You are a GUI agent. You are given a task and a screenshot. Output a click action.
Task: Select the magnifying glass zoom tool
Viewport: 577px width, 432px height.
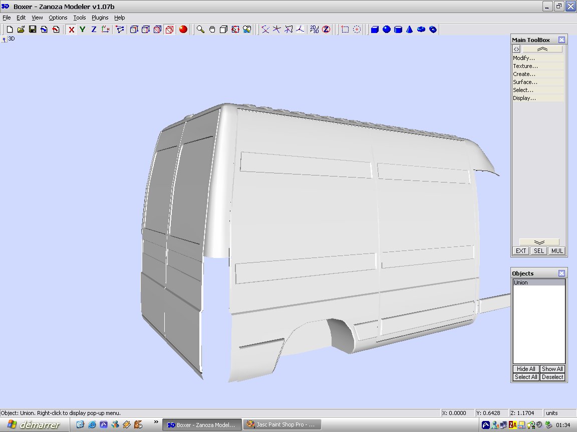[200, 29]
